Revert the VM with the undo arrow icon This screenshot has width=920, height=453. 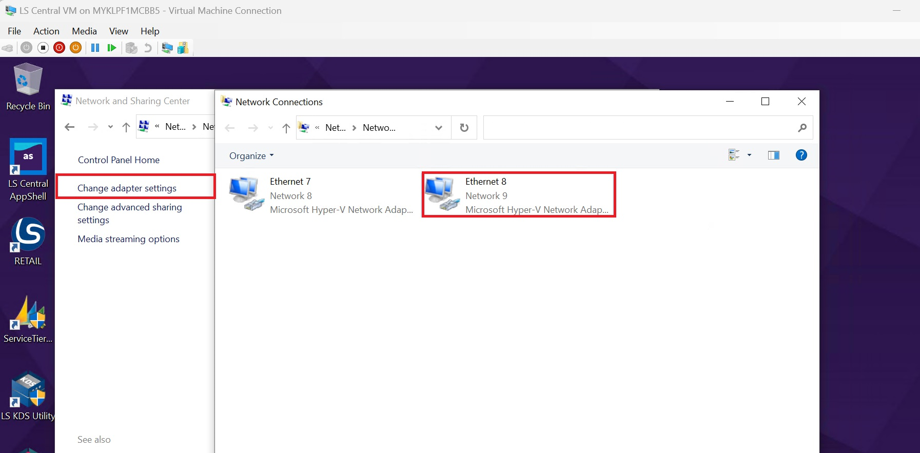click(x=148, y=48)
